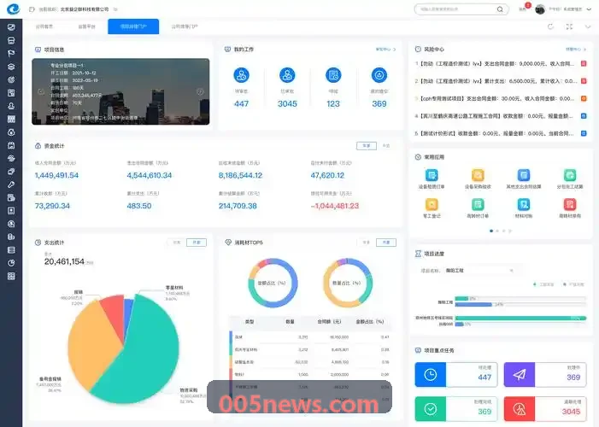This screenshot has height=427, width=599.
Task: Open the more link with arrow in 风险中心
Action: pos(576,50)
